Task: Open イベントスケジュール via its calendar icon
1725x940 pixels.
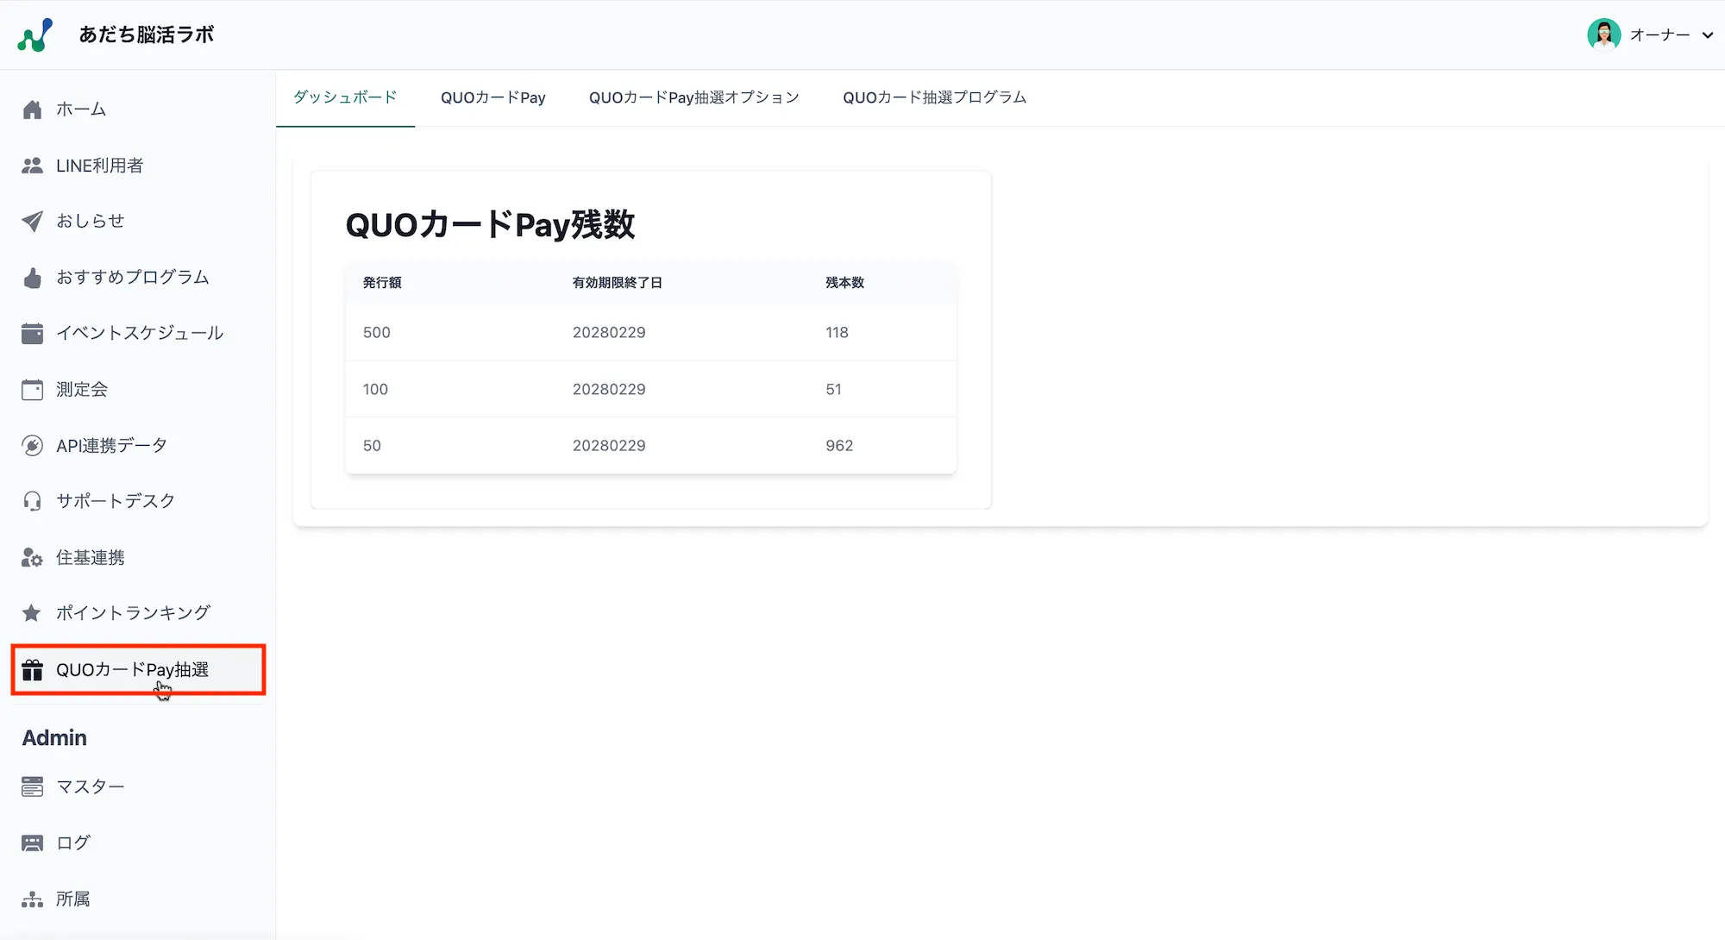Action: pyautogui.click(x=32, y=332)
